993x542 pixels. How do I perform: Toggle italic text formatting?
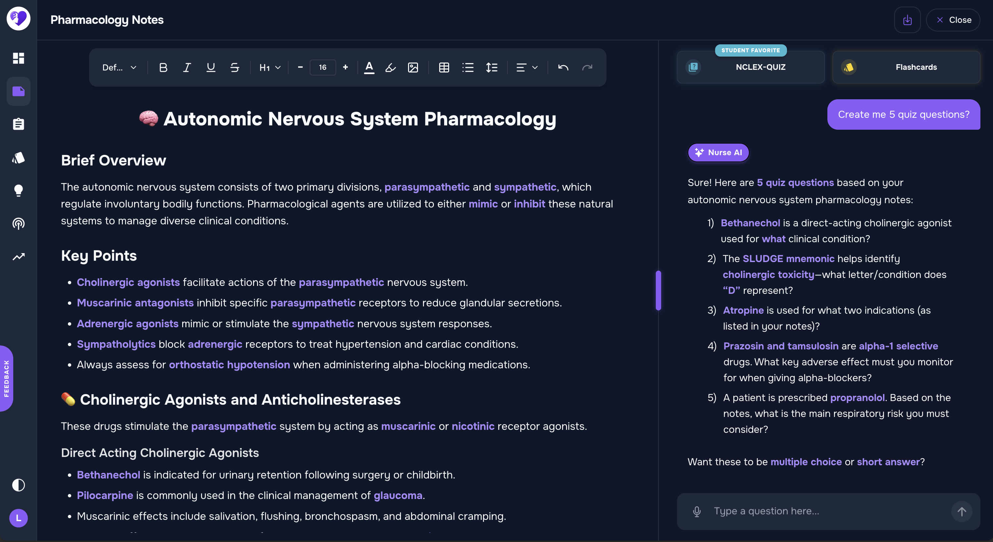pos(187,68)
